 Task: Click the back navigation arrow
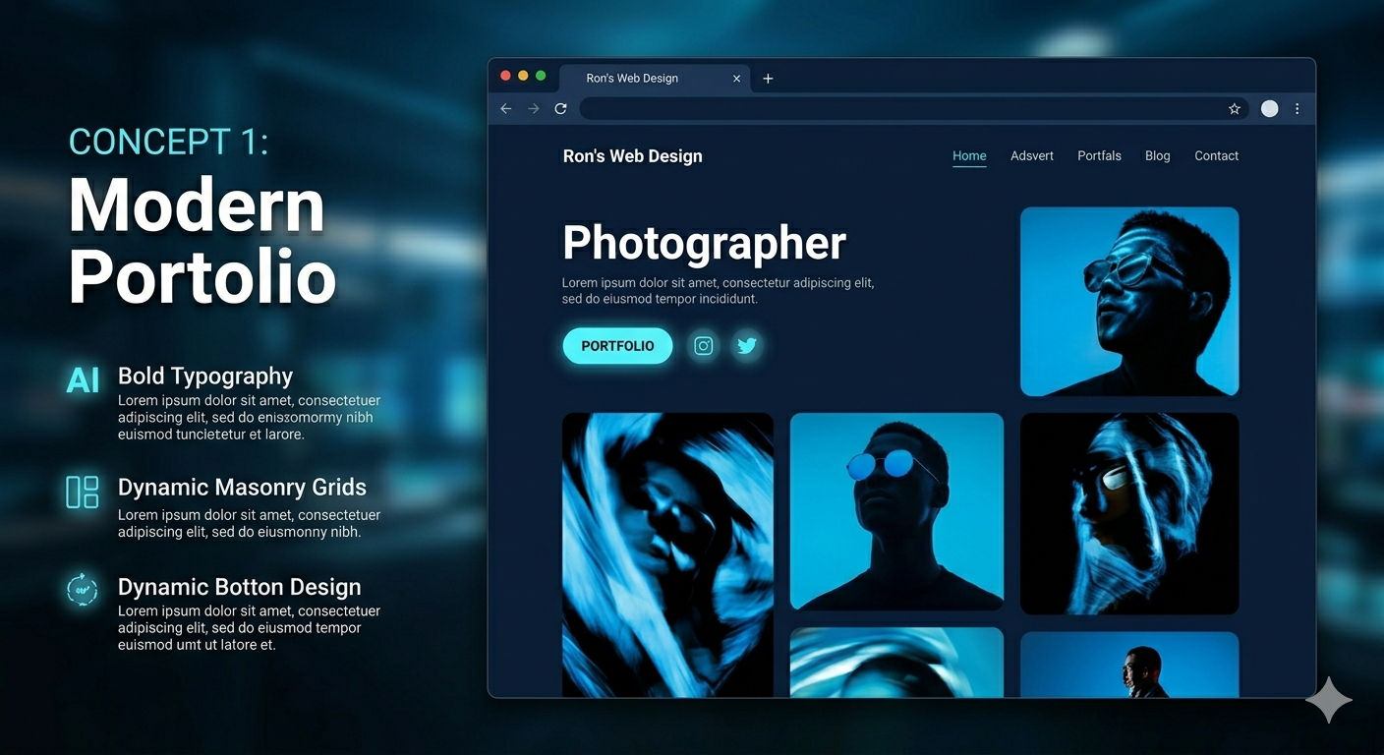coord(505,108)
